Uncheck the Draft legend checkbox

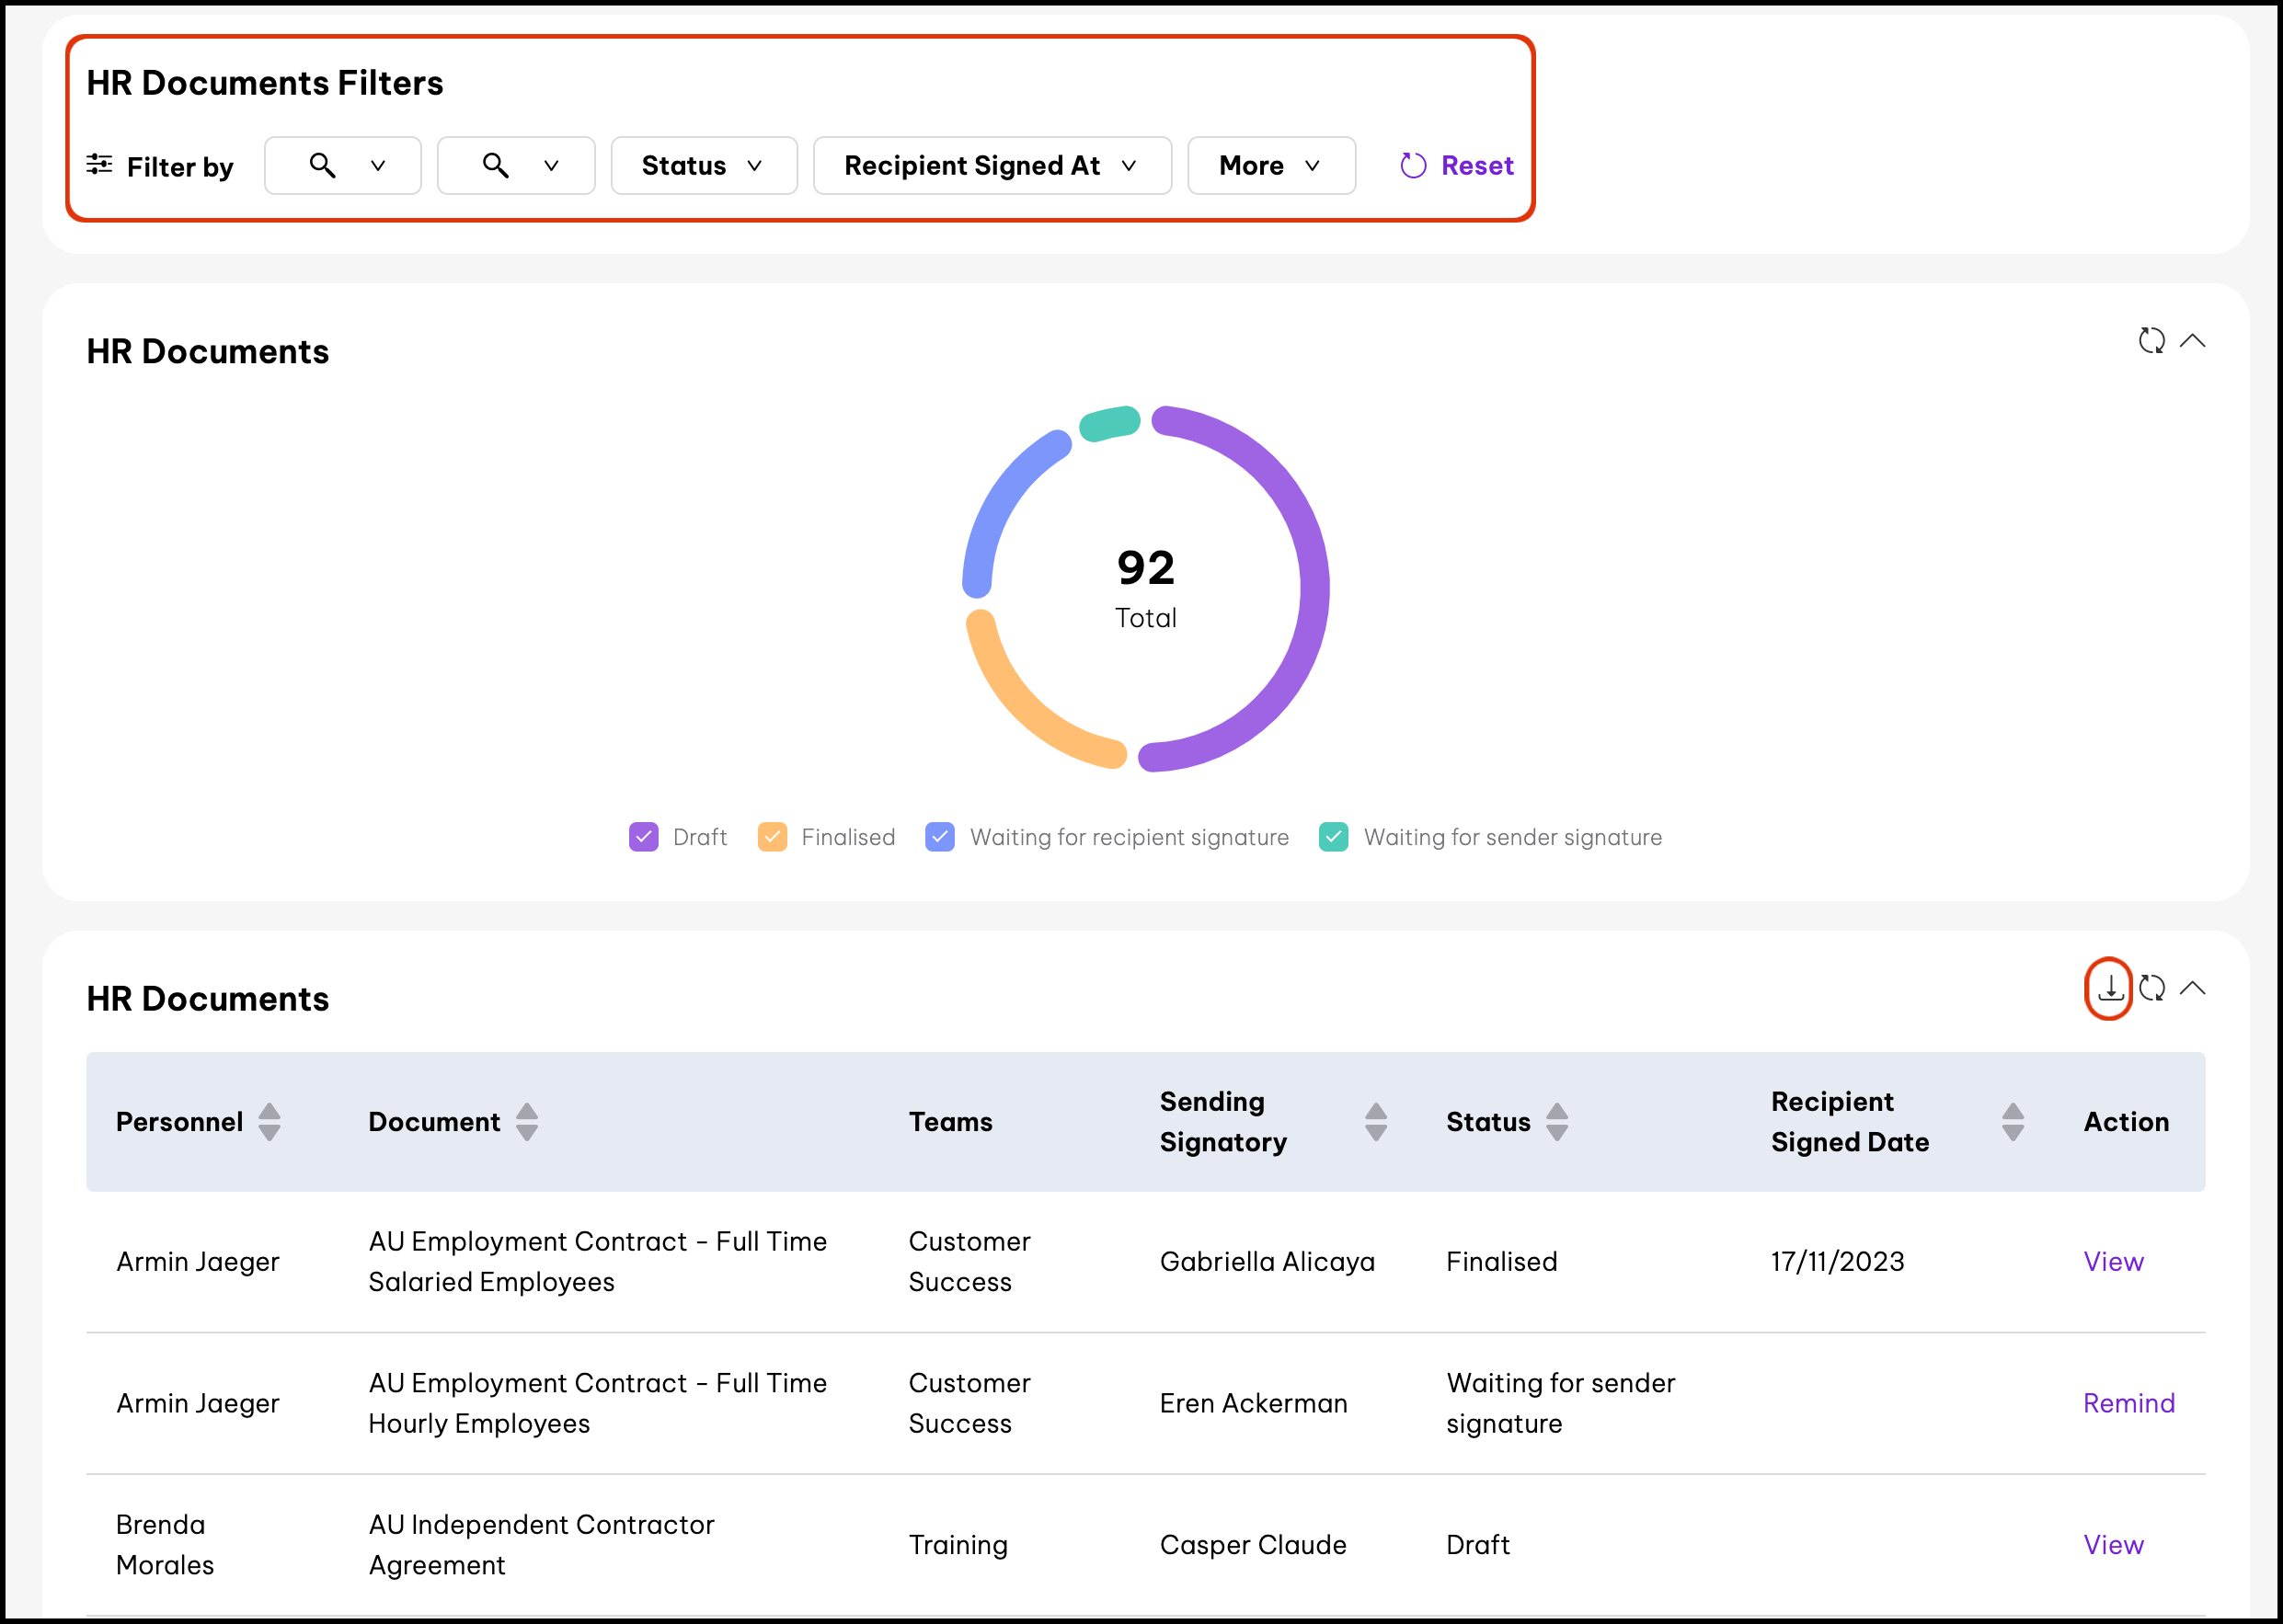tap(643, 837)
